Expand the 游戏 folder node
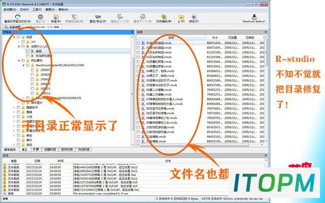325x203 pixels. (14, 145)
